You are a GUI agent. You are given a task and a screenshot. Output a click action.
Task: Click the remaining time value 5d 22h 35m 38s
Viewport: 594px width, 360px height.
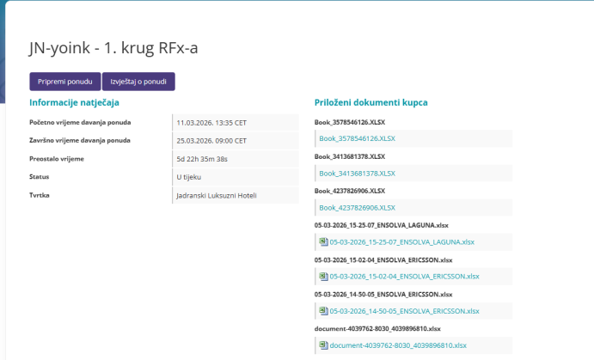point(202,159)
